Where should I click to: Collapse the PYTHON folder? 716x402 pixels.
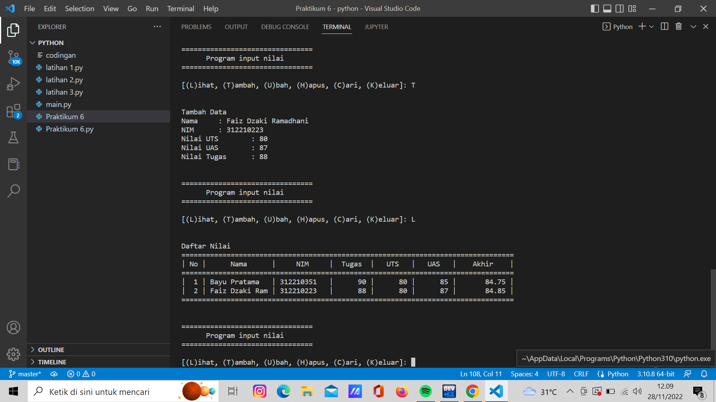[x=32, y=42]
